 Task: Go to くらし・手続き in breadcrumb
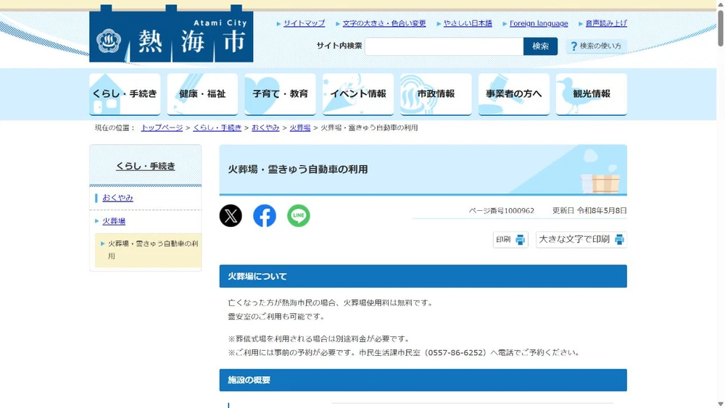click(217, 128)
